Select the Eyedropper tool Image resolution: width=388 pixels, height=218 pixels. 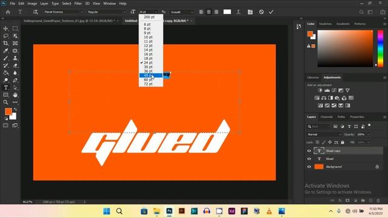point(5,51)
